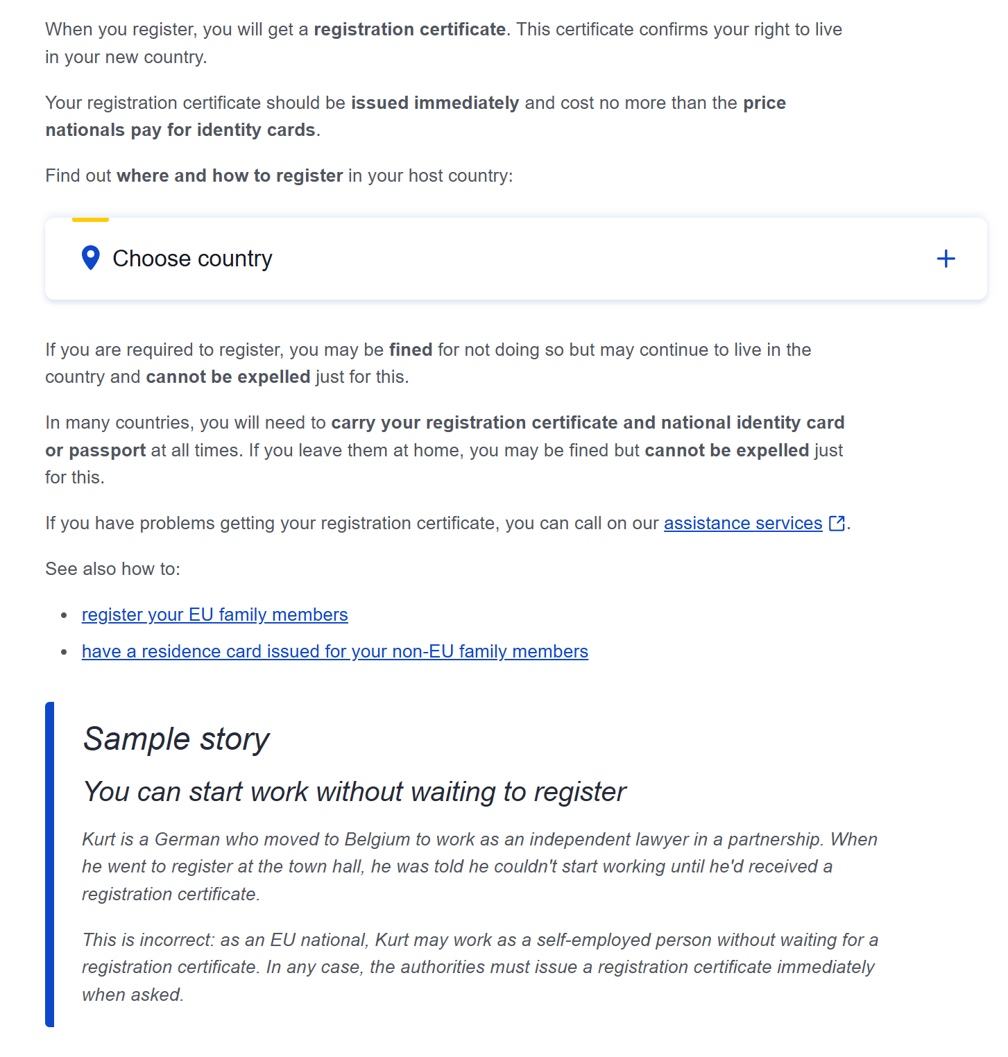Click the external link icon after assistance services
The width and height of the screenshot is (1008, 1057).
click(837, 524)
